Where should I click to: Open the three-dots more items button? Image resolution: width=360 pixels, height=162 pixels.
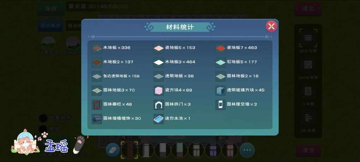pyautogui.click(x=247, y=150)
